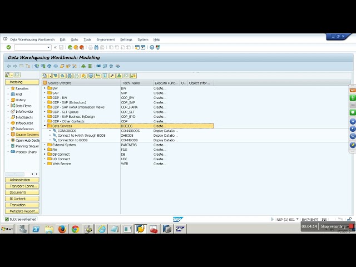The width and height of the screenshot is (356, 267).
Task: Click the ZHBODS technical name cell
Action: (x=127, y=135)
